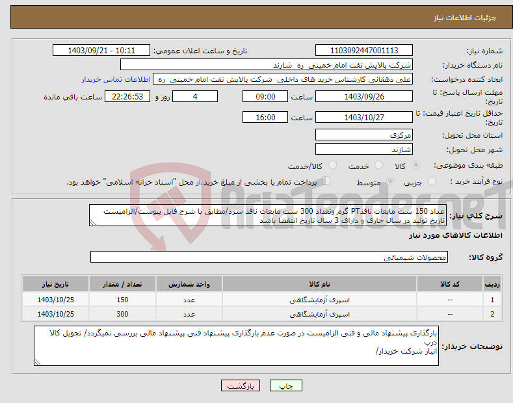The width and height of the screenshot is (513, 403).
Task: Open اطلاعات تماس خریدار contact link
Action: (116, 79)
